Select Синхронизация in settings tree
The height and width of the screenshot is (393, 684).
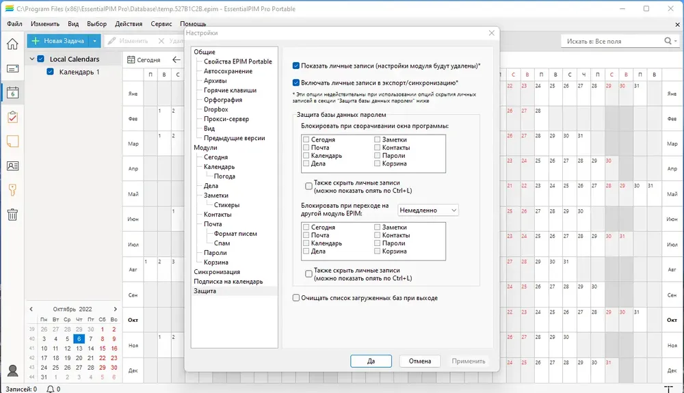pyautogui.click(x=217, y=272)
